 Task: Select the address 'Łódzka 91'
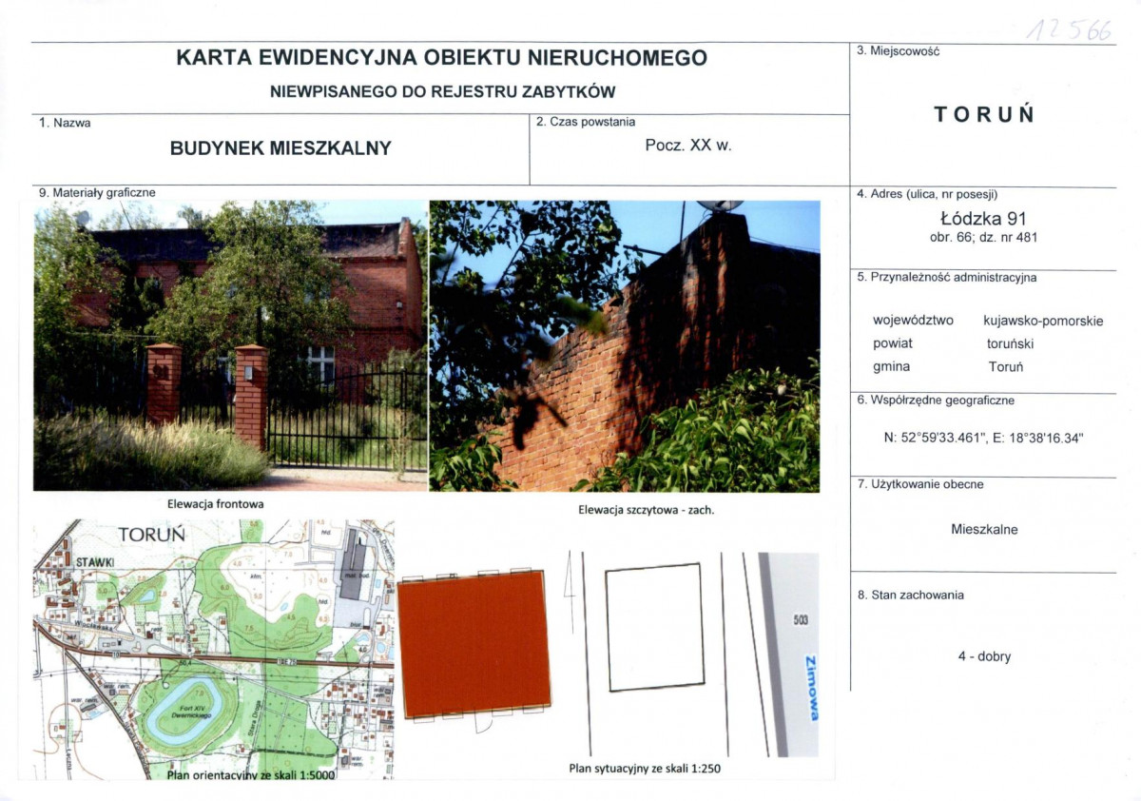983,220
